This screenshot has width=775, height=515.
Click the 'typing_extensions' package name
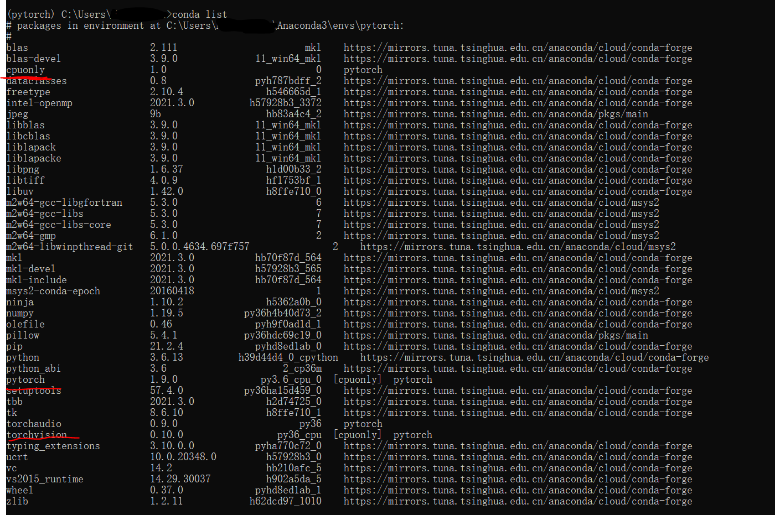coord(53,446)
